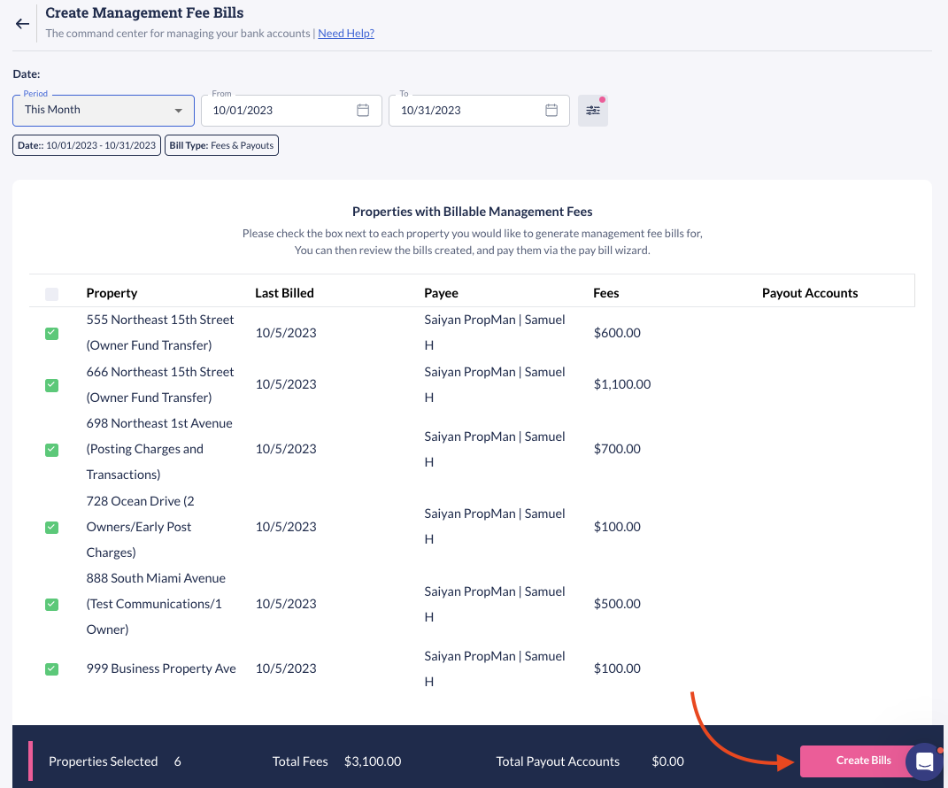Click 698 Northeast 1st Avenue property name
The image size is (948, 788).
point(159,449)
